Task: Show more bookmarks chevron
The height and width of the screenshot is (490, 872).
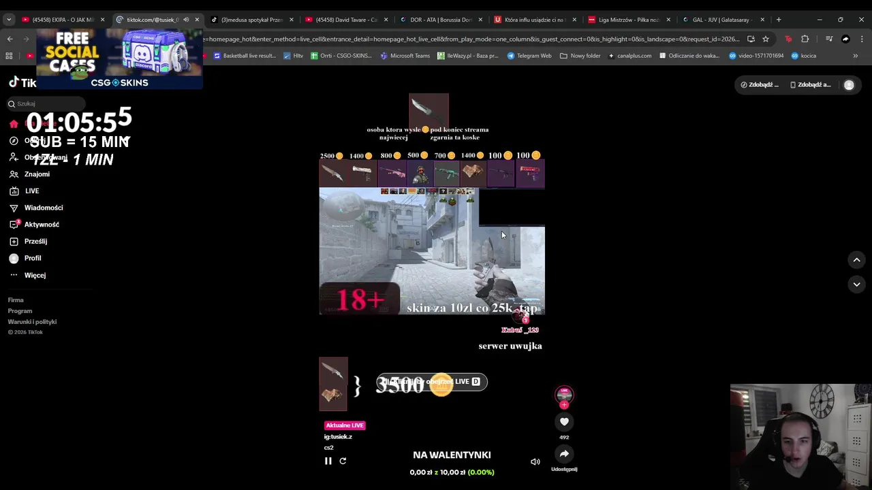Action: point(855,56)
